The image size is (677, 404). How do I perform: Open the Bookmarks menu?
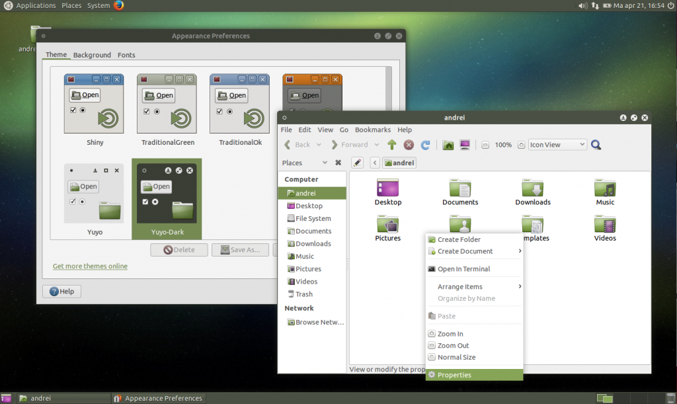coord(372,130)
